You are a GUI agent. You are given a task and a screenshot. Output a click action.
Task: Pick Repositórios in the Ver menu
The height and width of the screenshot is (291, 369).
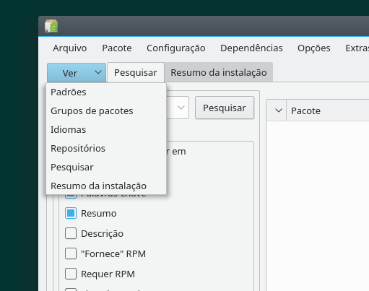tap(78, 149)
